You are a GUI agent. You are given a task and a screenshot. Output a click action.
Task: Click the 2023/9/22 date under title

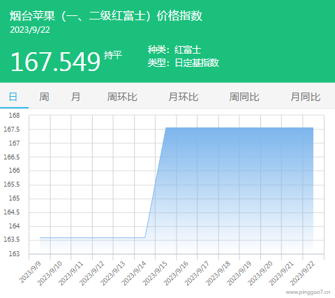tap(30, 30)
